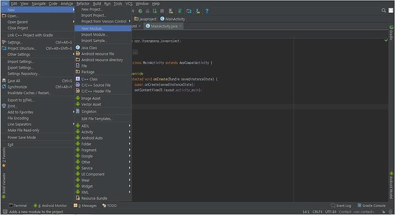Expand the Service submenu
The height and width of the screenshot is (215, 395).
point(103,168)
